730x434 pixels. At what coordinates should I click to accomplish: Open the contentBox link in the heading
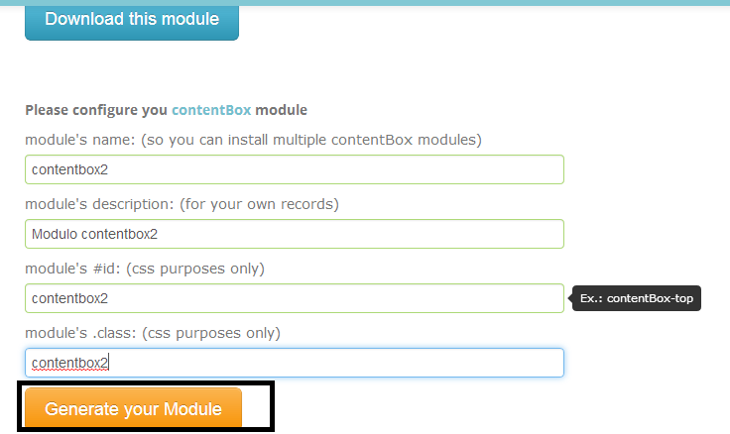coord(211,110)
